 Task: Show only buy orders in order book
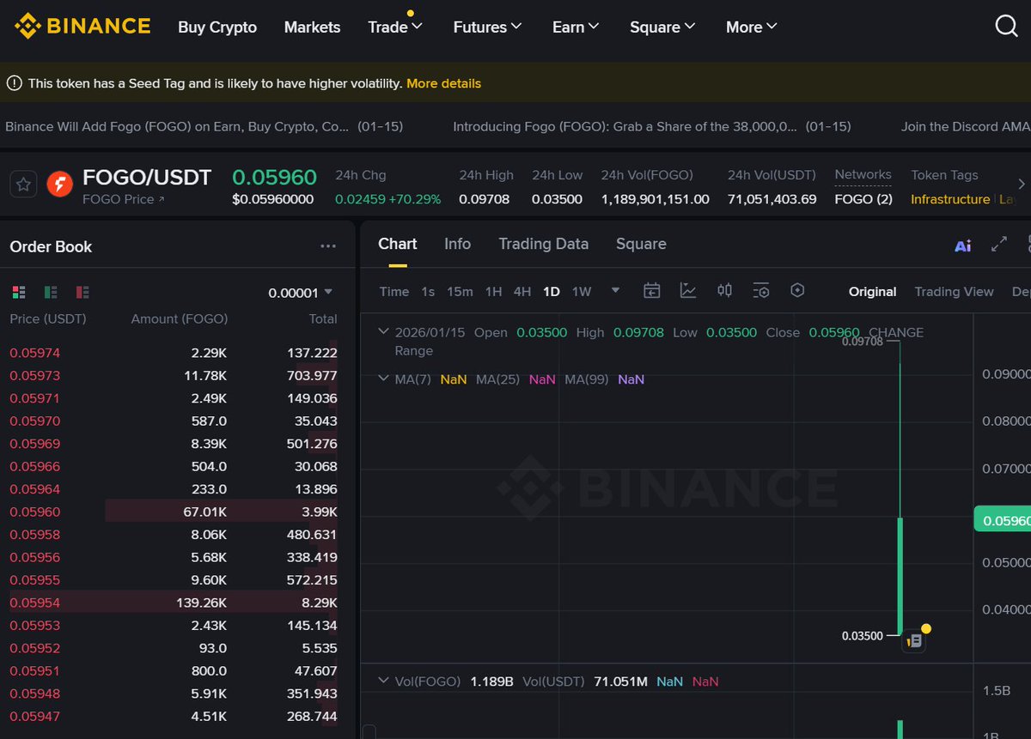52,292
